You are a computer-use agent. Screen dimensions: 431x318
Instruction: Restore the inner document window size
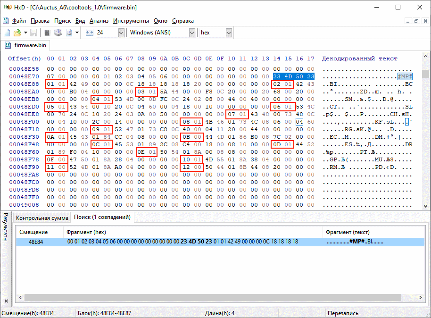pos(417,21)
